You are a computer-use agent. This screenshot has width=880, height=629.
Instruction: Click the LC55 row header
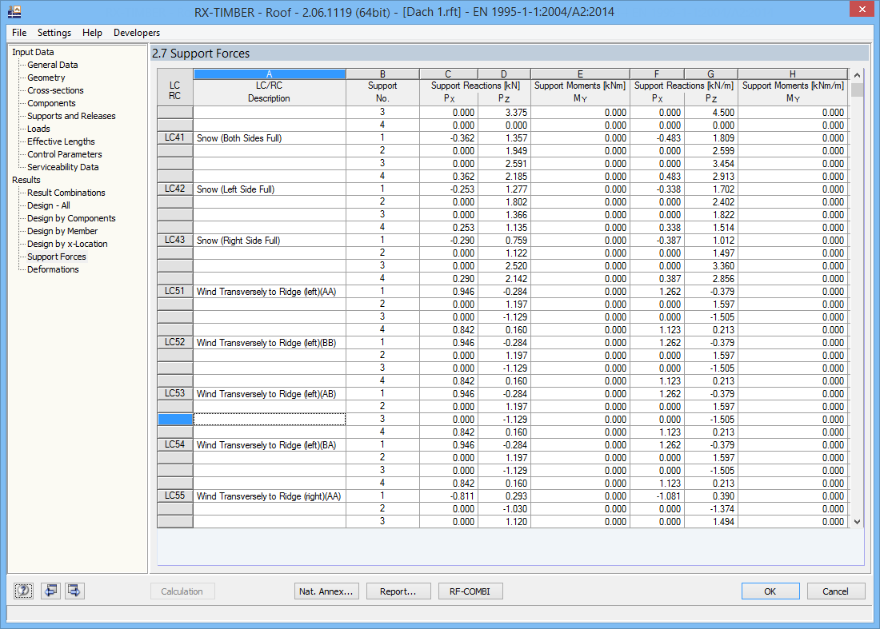175,496
